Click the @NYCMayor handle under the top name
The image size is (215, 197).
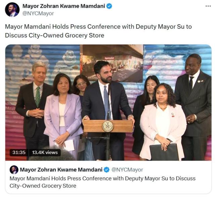click(x=38, y=13)
